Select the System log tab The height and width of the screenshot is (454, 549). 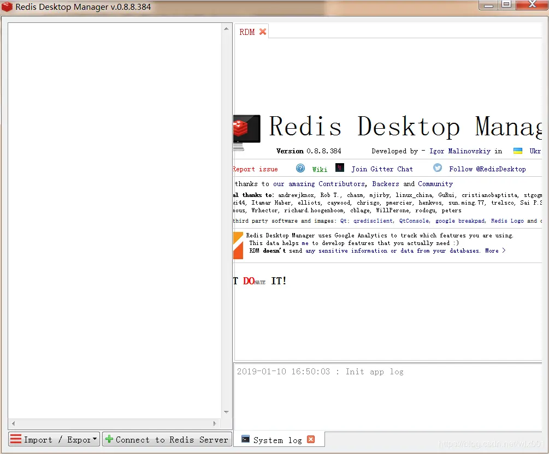[x=278, y=440]
